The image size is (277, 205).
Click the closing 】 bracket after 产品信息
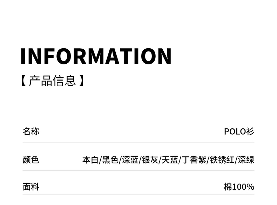coord(82,81)
